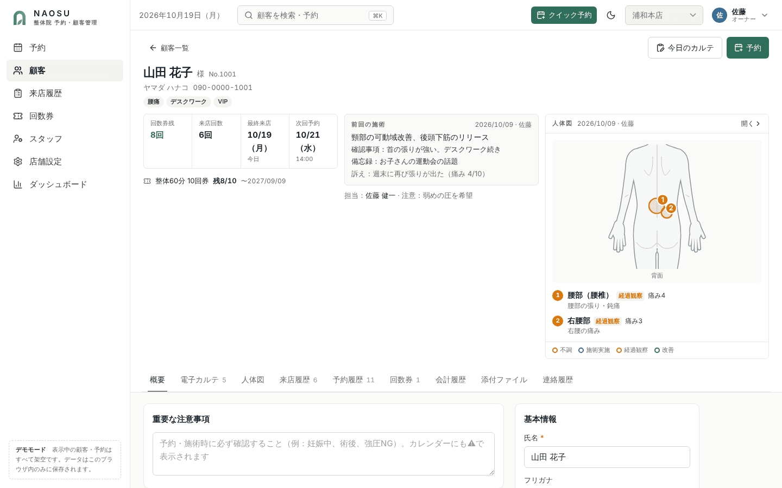Image resolution: width=782 pixels, height=488 pixels.
Task: Click the VIP tag
Action: pyautogui.click(x=223, y=102)
